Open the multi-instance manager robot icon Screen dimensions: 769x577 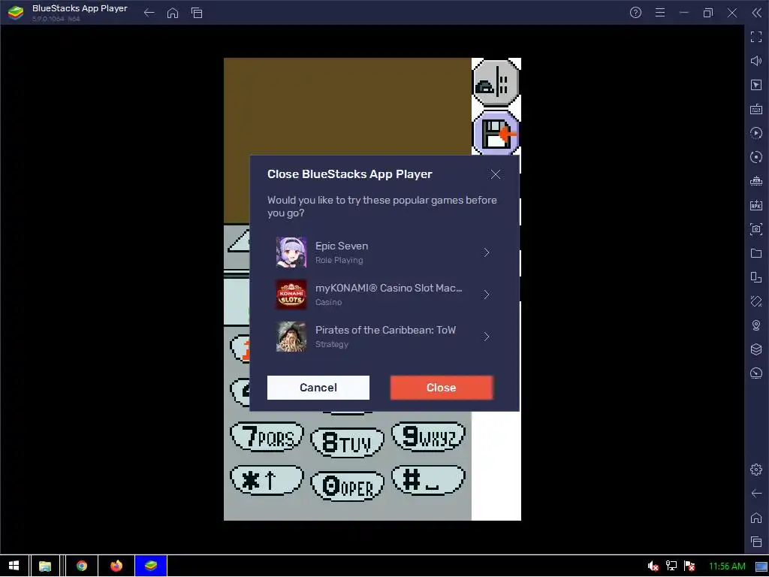(756, 181)
